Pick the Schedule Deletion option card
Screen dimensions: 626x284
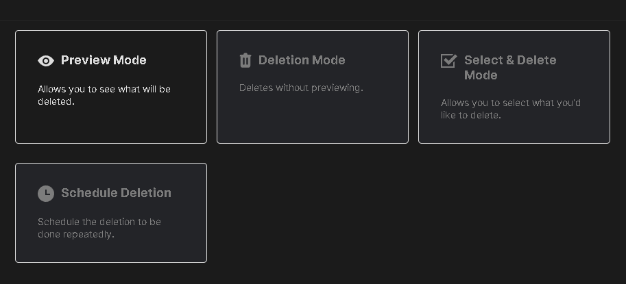pyautogui.click(x=111, y=213)
